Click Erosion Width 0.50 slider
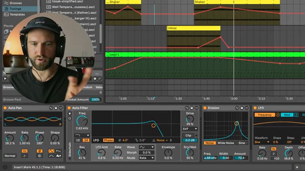Image resolution: width=305 pixels, height=171 pixels. [225, 158]
